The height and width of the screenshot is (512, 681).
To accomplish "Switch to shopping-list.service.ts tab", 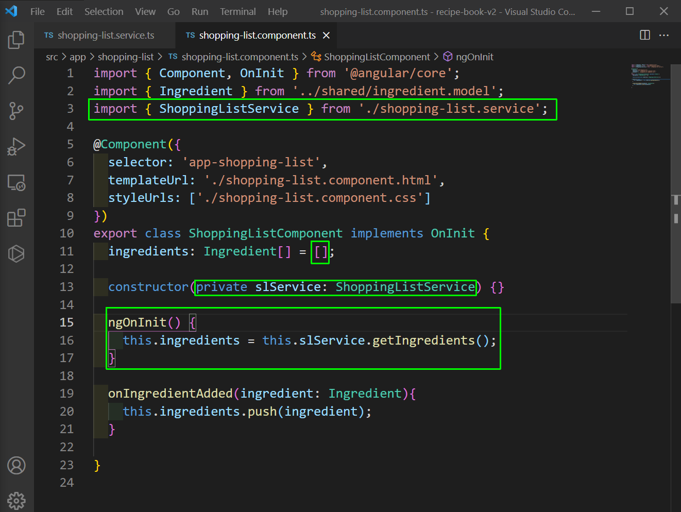I will (x=105, y=35).
